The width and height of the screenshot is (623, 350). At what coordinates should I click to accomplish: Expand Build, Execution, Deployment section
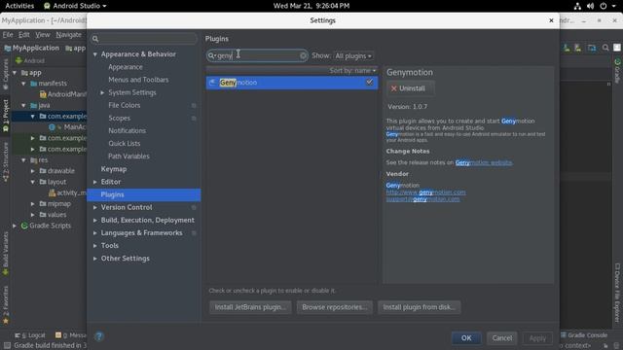point(95,221)
